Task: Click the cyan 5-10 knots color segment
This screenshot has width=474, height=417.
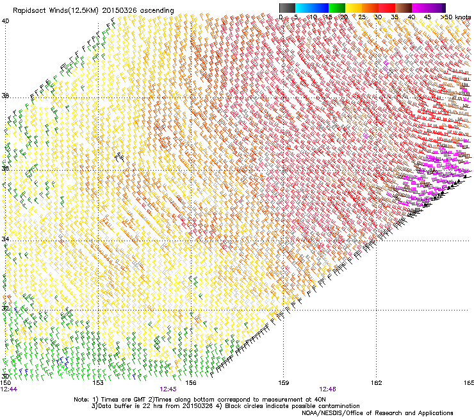Action: (304, 8)
